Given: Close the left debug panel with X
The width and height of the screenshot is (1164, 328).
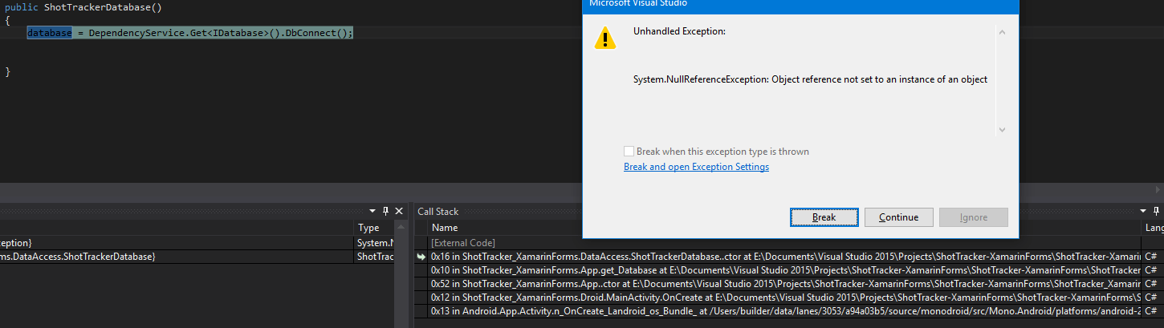Looking at the screenshot, I should tap(399, 211).
